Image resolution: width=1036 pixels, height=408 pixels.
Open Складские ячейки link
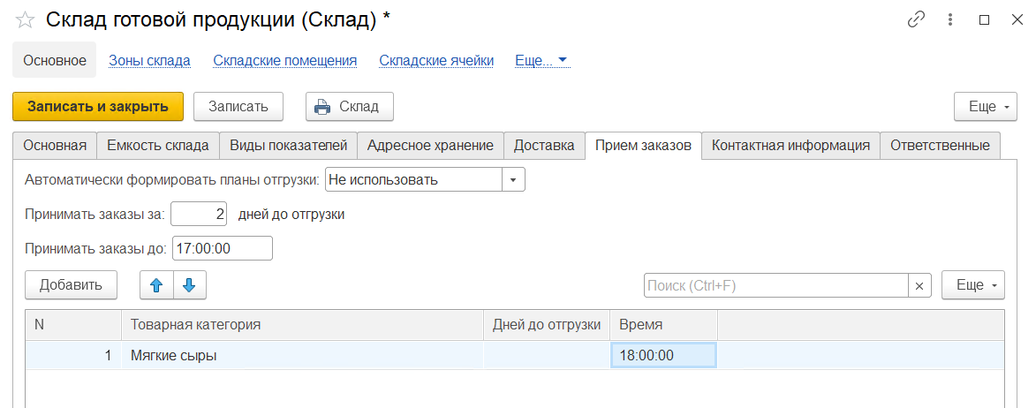(x=436, y=61)
